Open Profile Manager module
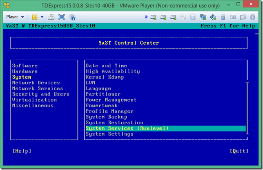The image size is (263, 170). (x=109, y=111)
